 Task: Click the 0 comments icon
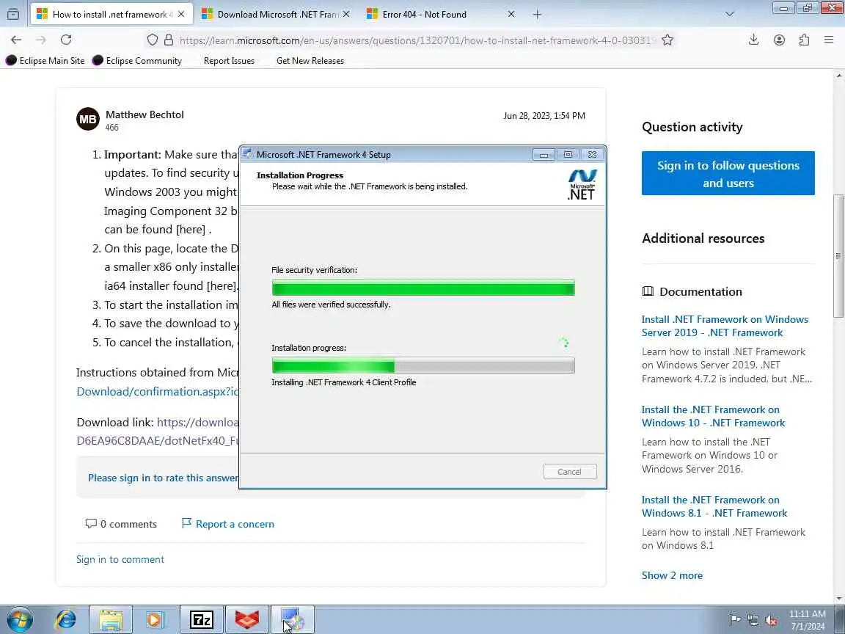(91, 523)
